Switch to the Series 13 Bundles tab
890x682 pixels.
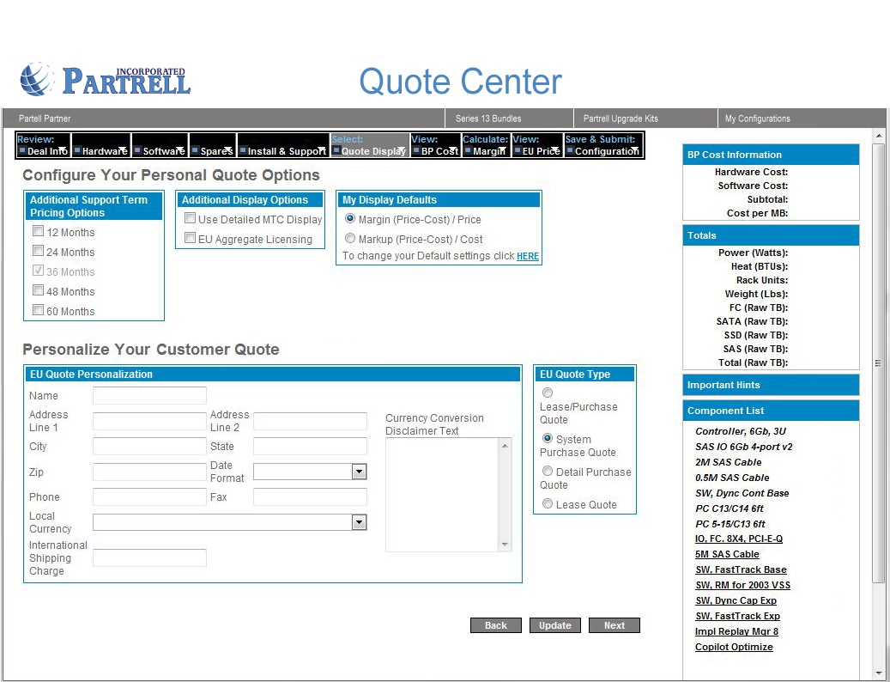coord(488,119)
